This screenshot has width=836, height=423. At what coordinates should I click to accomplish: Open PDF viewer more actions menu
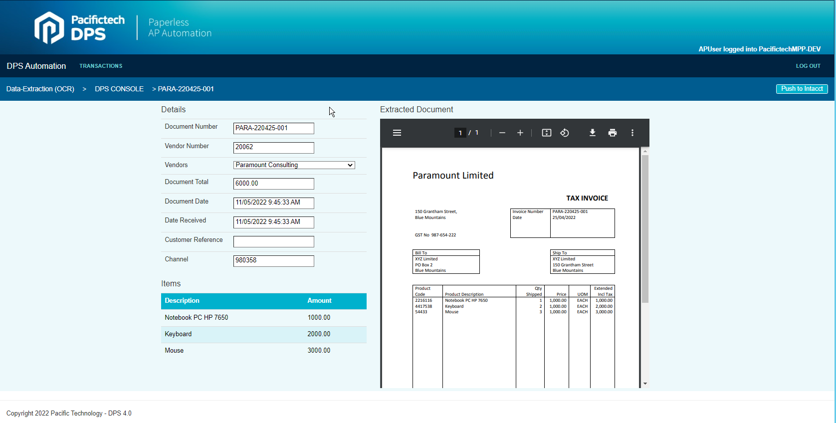pyautogui.click(x=632, y=133)
